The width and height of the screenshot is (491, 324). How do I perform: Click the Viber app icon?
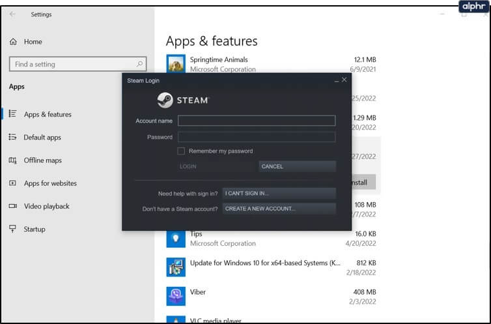pyautogui.click(x=176, y=296)
